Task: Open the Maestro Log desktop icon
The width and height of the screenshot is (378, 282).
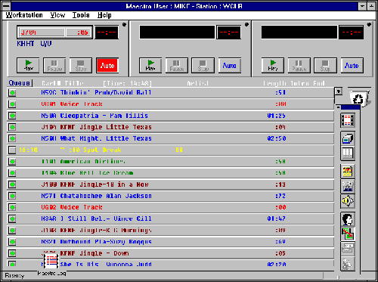Action: (x=51, y=264)
